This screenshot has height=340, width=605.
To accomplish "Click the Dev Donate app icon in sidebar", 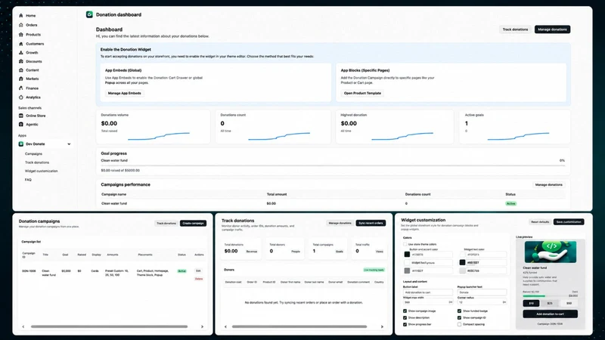I will click(21, 144).
